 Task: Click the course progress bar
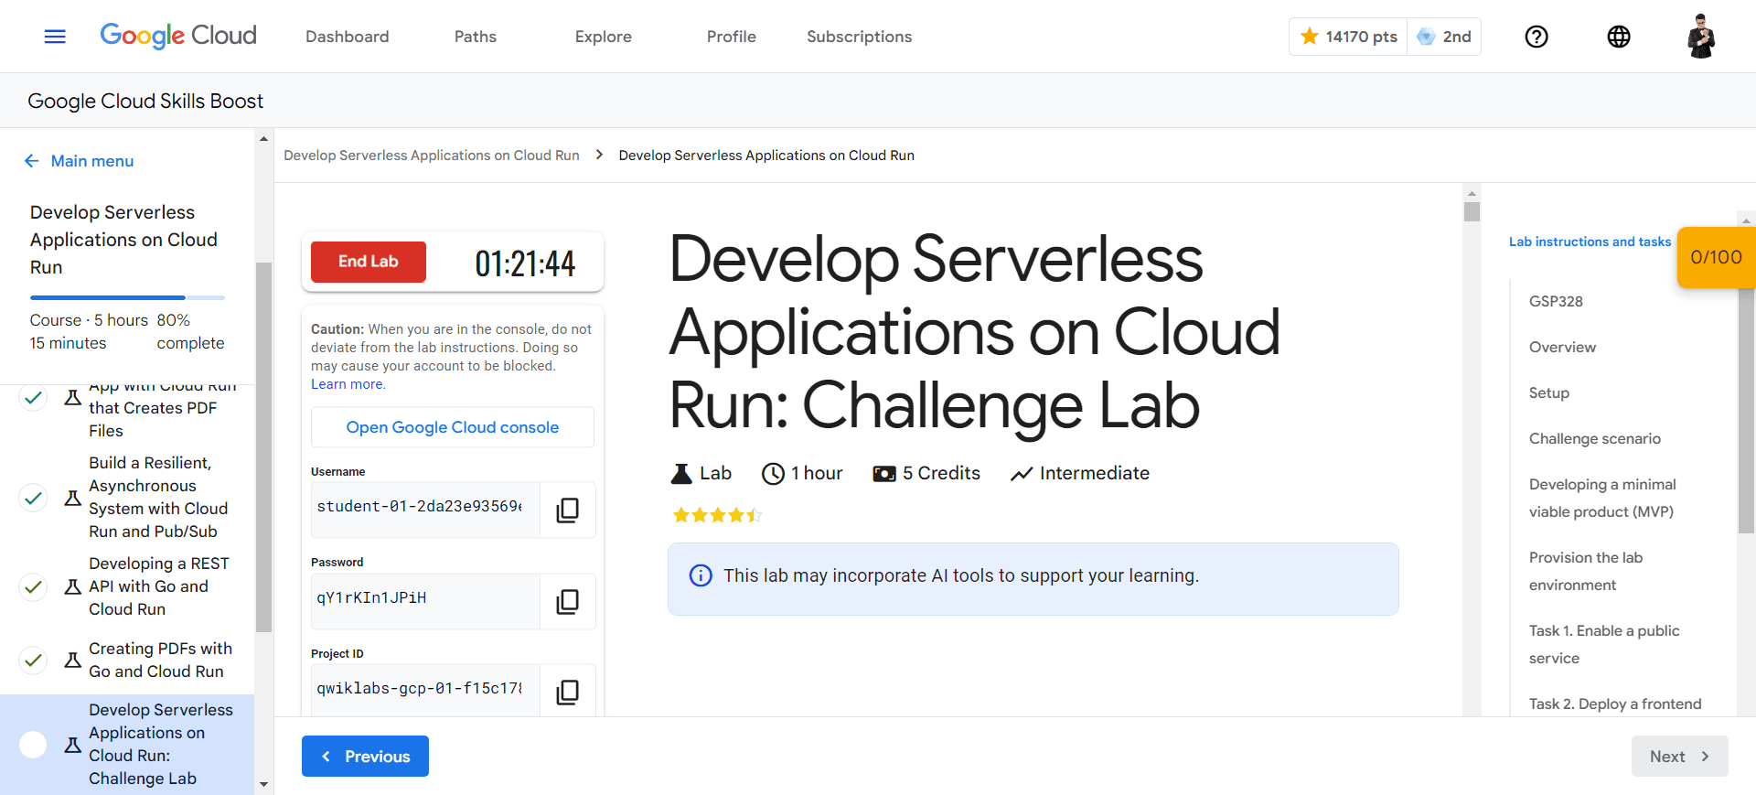[x=127, y=297]
